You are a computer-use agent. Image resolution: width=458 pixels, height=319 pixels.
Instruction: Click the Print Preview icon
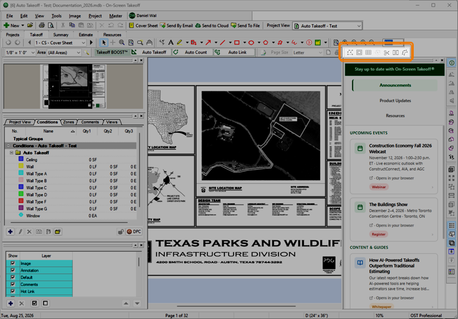[51, 25]
